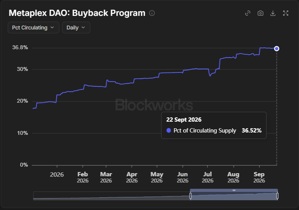Copy the chart link with the chain icon
Screen dimensions: 299x210
coord(247,13)
